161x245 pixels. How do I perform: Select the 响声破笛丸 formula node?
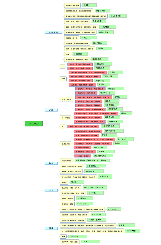pyautogui.click(x=84, y=204)
